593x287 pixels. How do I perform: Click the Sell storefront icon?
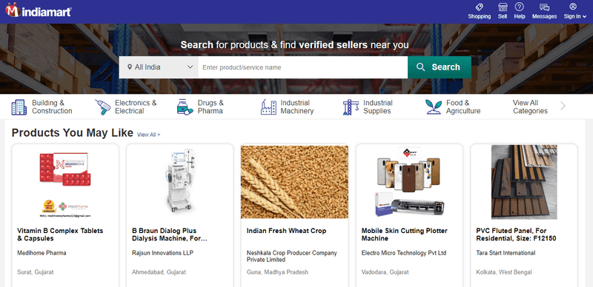tap(503, 7)
